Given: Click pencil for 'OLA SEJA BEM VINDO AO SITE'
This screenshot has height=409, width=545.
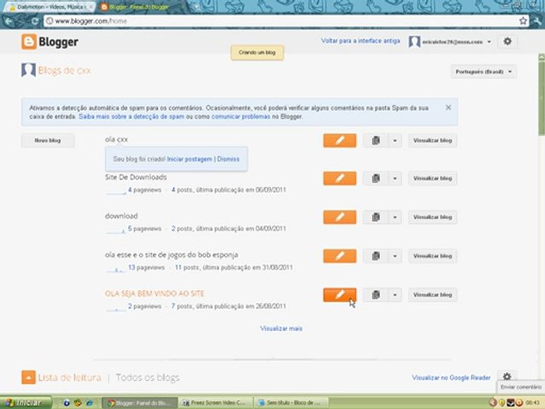Looking at the screenshot, I should coord(339,295).
